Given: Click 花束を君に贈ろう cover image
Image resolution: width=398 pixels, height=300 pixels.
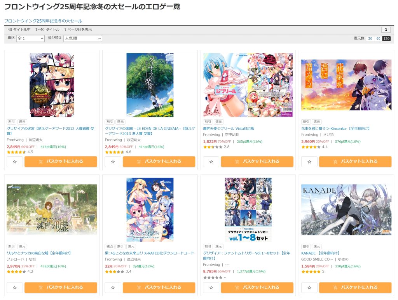Looking at the screenshot, I should (x=346, y=85).
